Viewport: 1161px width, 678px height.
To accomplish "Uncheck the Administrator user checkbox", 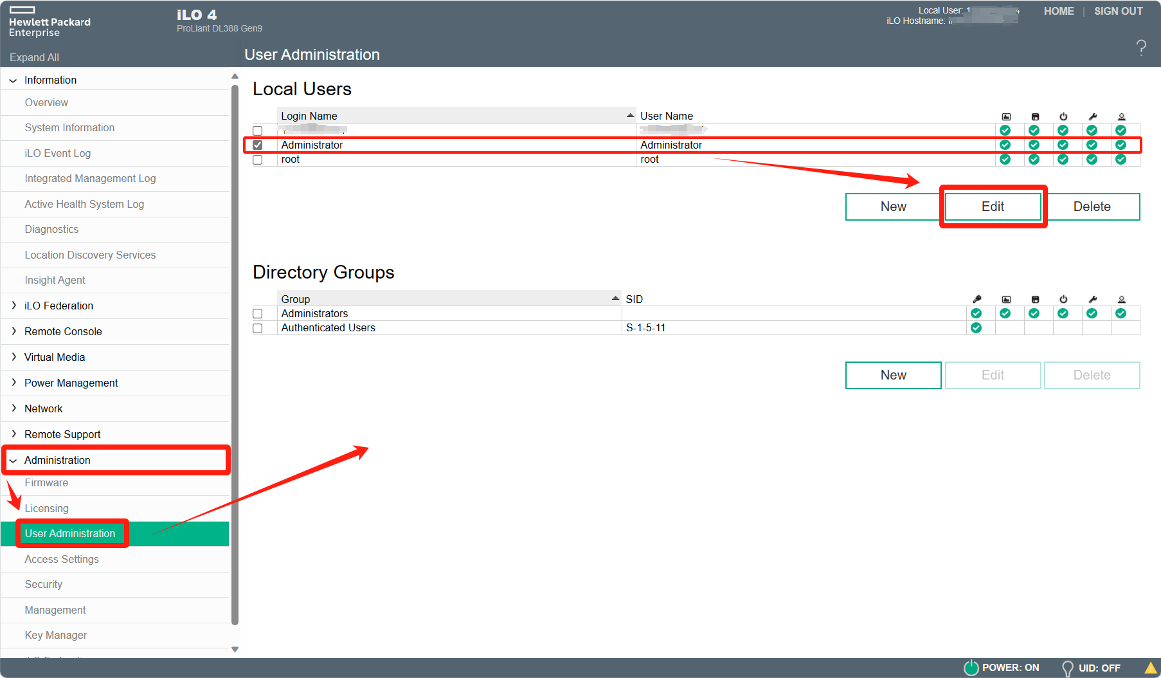I will 258,145.
